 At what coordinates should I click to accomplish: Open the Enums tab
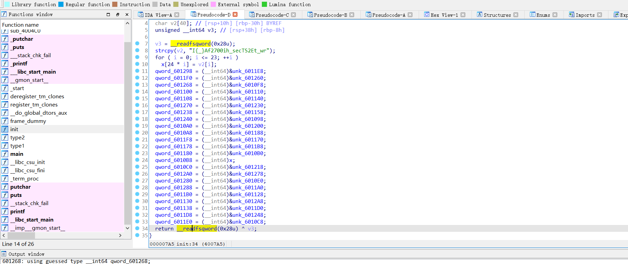point(543,15)
